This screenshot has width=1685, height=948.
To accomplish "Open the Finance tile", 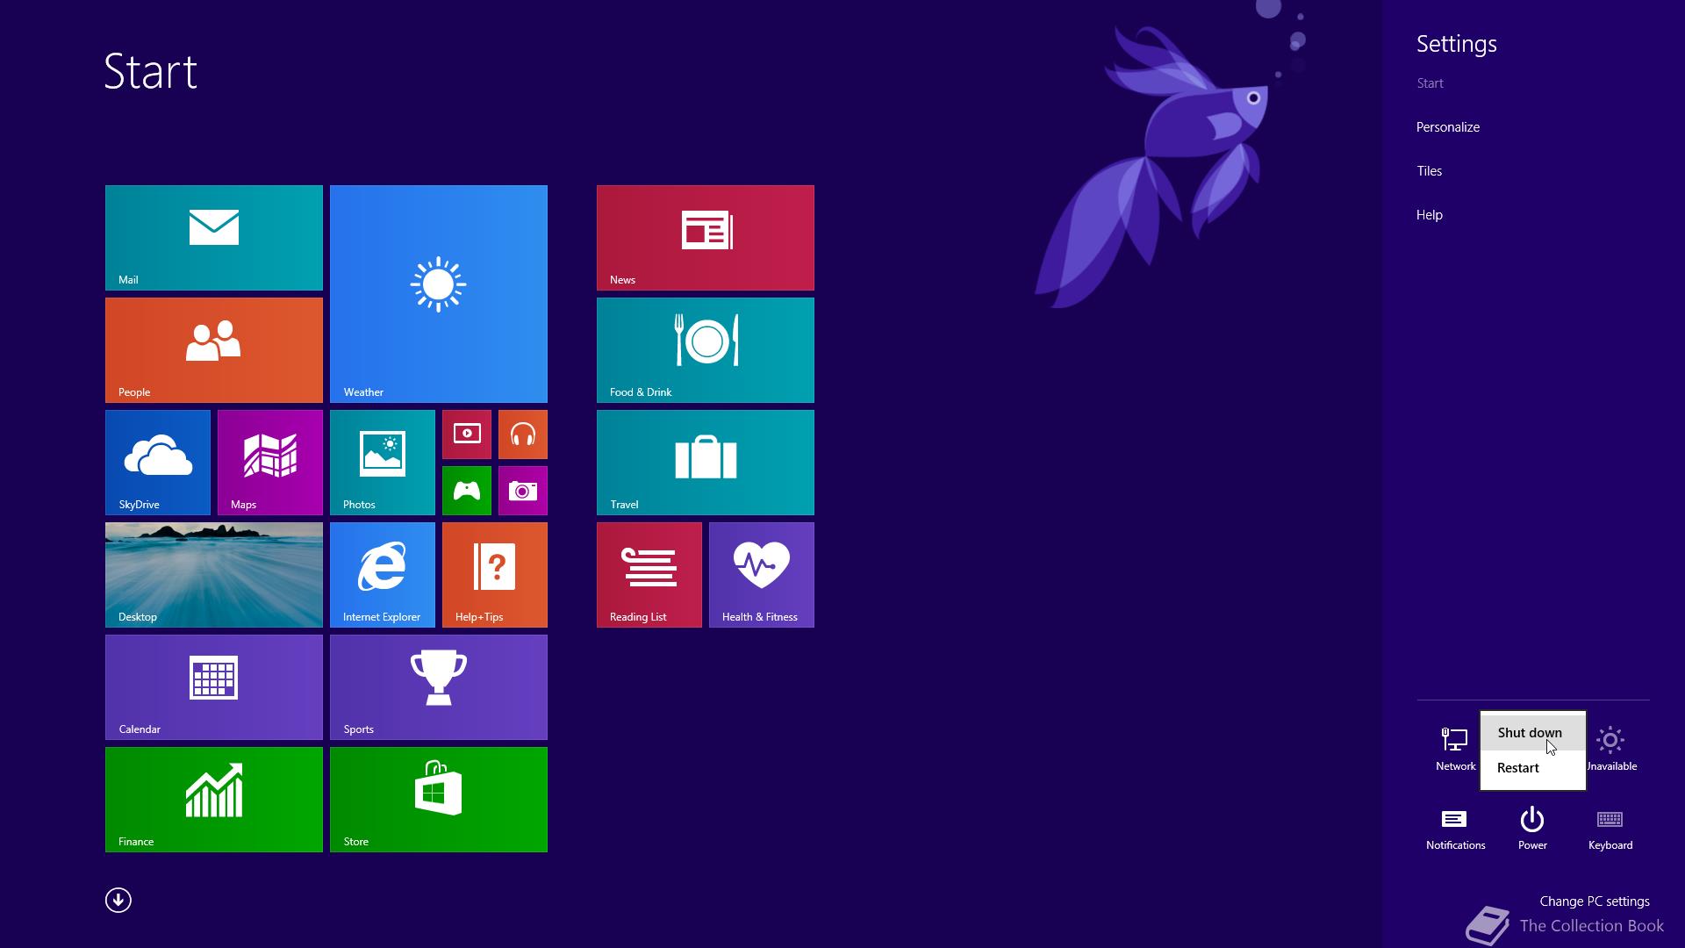I will pyautogui.click(x=214, y=800).
